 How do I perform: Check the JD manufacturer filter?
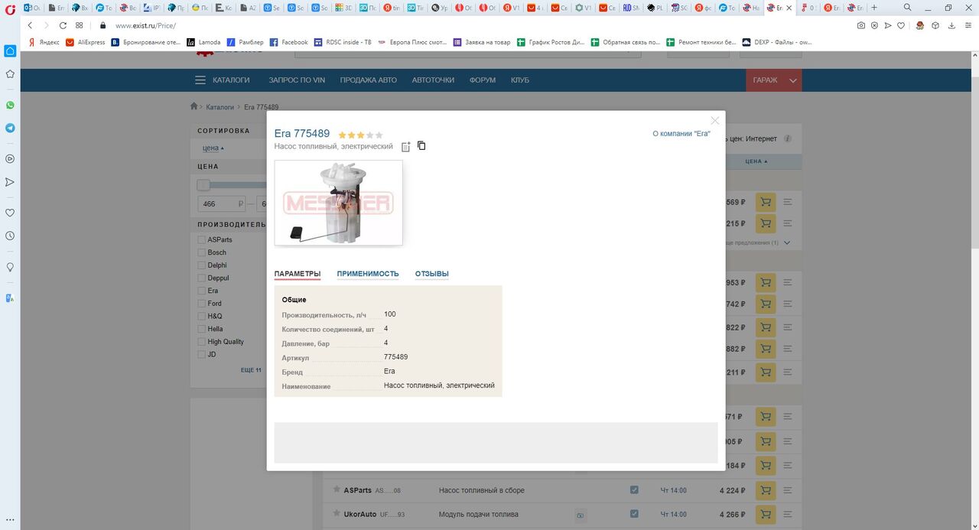(202, 354)
